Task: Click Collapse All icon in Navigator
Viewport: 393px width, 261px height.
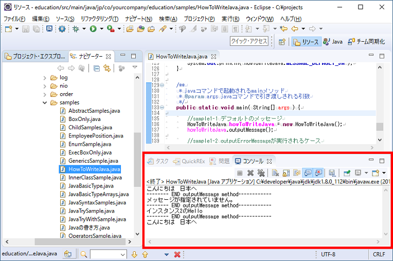Action: click(x=97, y=68)
